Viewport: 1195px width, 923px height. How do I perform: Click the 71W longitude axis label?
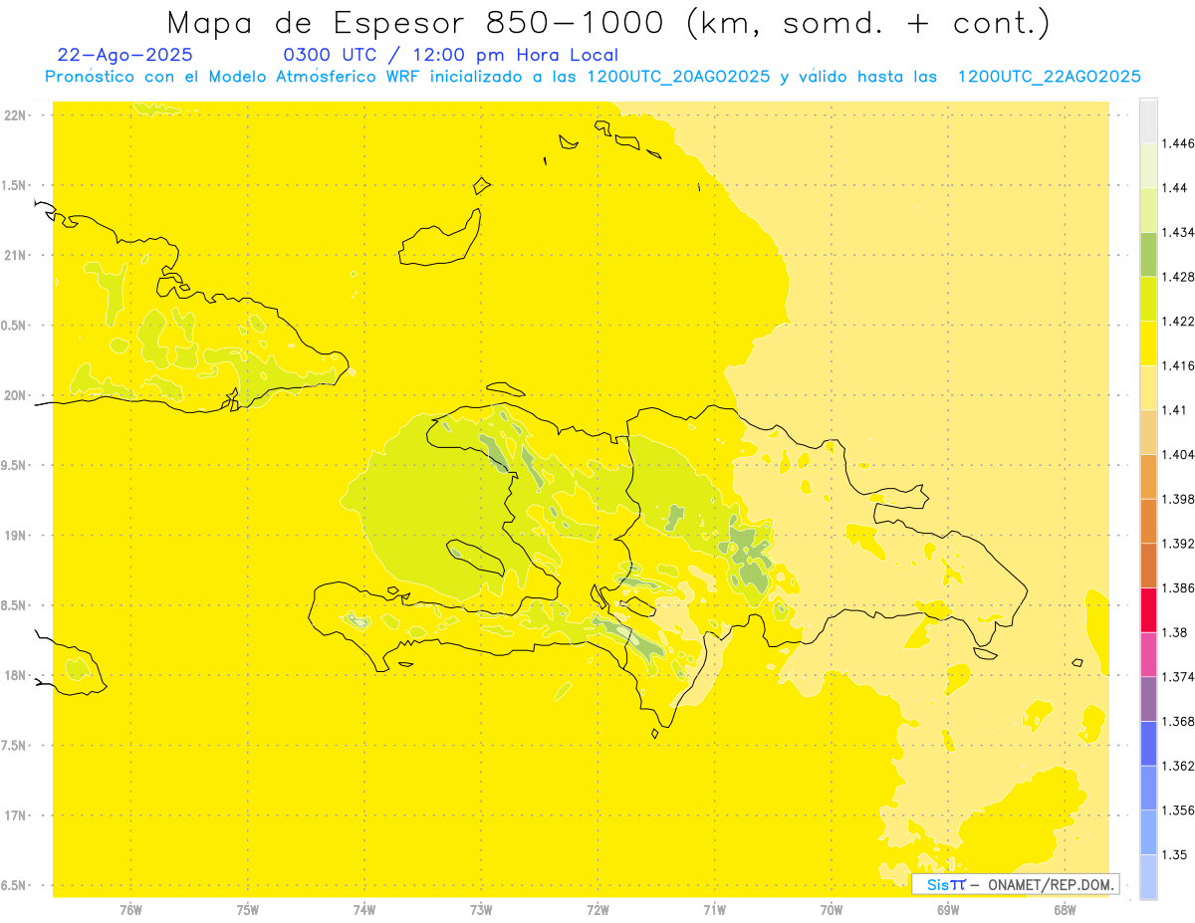coord(714,909)
